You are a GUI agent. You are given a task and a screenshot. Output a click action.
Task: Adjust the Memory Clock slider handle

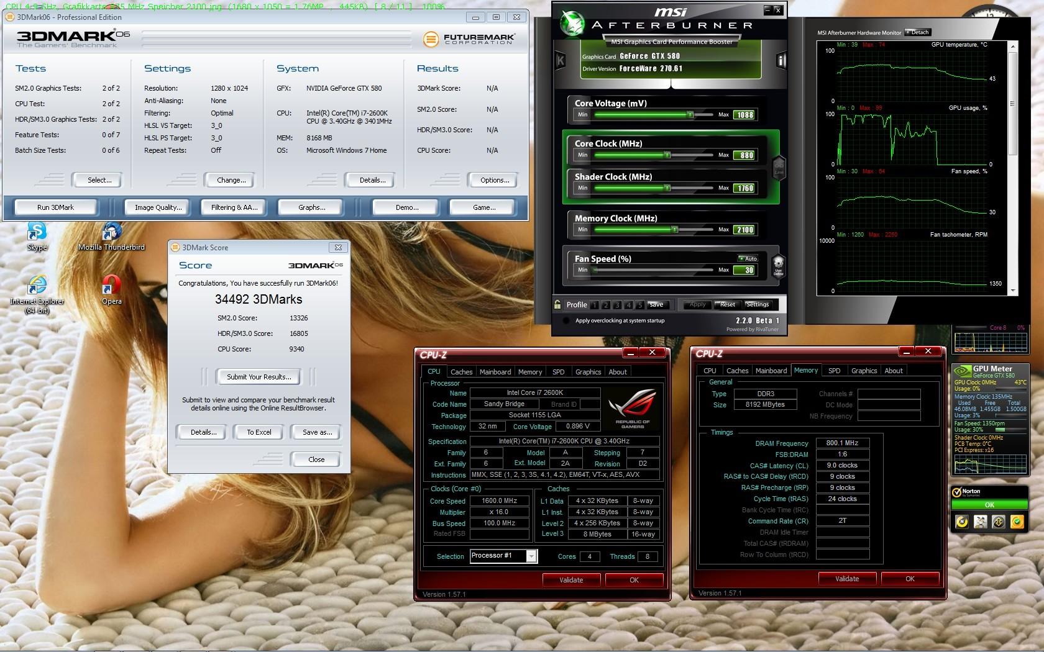click(675, 230)
